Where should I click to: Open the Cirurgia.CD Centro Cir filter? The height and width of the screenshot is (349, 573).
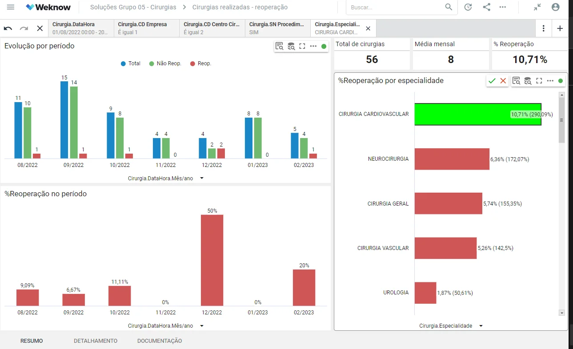click(212, 28)
